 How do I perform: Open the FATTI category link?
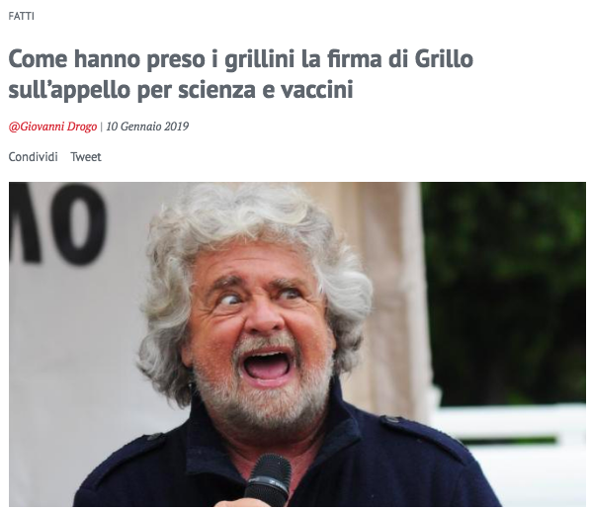21,16
